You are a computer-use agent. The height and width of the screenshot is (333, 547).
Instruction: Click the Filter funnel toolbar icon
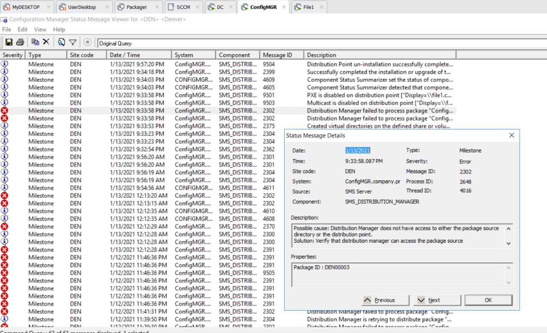coord(73,42)
